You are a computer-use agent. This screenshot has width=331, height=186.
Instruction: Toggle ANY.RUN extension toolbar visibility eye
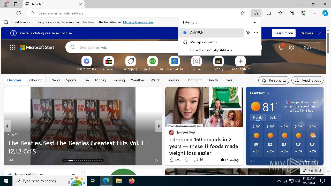click(x=248, y=33)
